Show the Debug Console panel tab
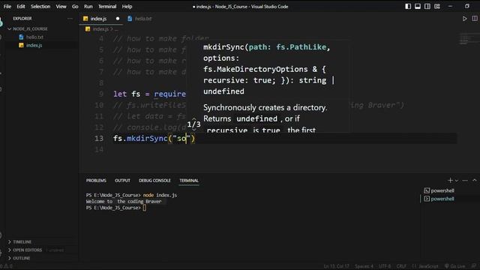The height and width of the screenshot is (270, 480). pos(154,181)
